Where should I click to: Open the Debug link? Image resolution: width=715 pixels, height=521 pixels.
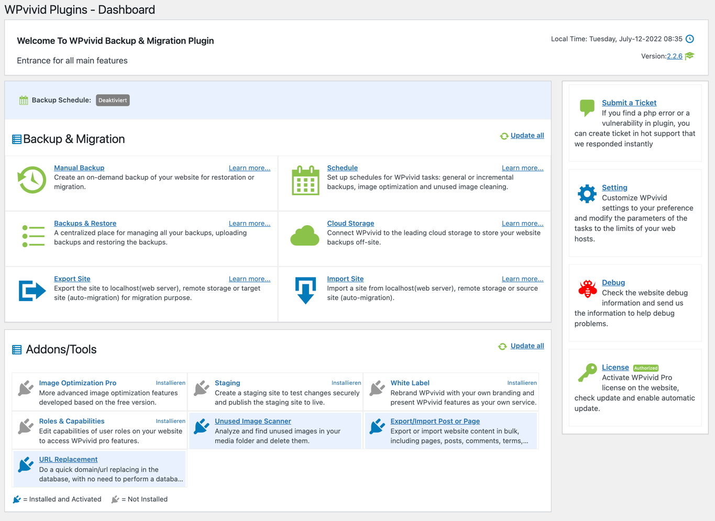click(613, 282)
